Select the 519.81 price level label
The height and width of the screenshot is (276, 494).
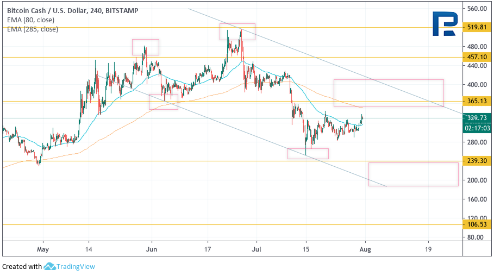(x=476, y=27)
